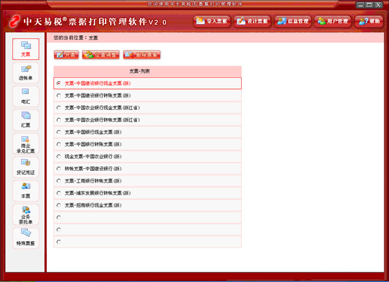389x282 pixels.
Task: Minimize the application window
Action: [361, 5]
